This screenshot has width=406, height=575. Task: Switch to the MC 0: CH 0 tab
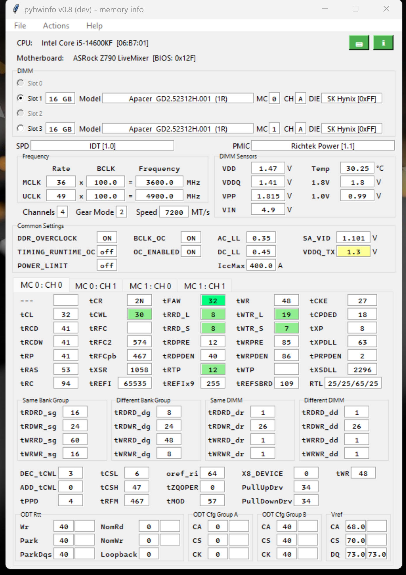pos(41,285)
